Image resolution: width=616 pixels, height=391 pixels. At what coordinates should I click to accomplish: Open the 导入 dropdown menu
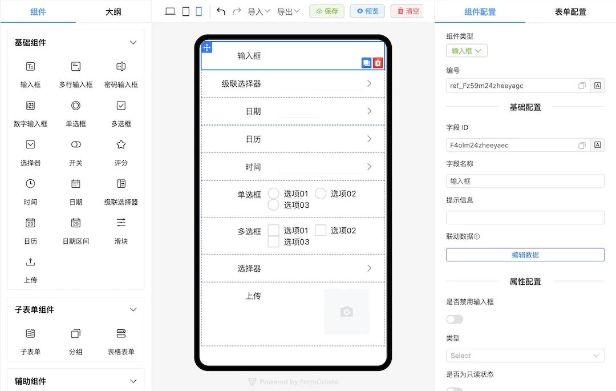tap(259, 11)
